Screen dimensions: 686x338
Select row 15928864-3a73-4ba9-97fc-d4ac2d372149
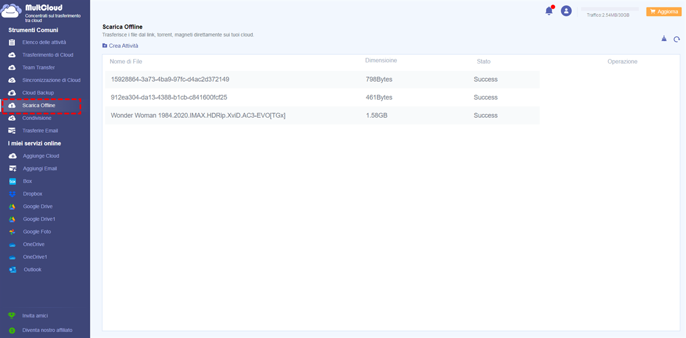pos(322,79)
